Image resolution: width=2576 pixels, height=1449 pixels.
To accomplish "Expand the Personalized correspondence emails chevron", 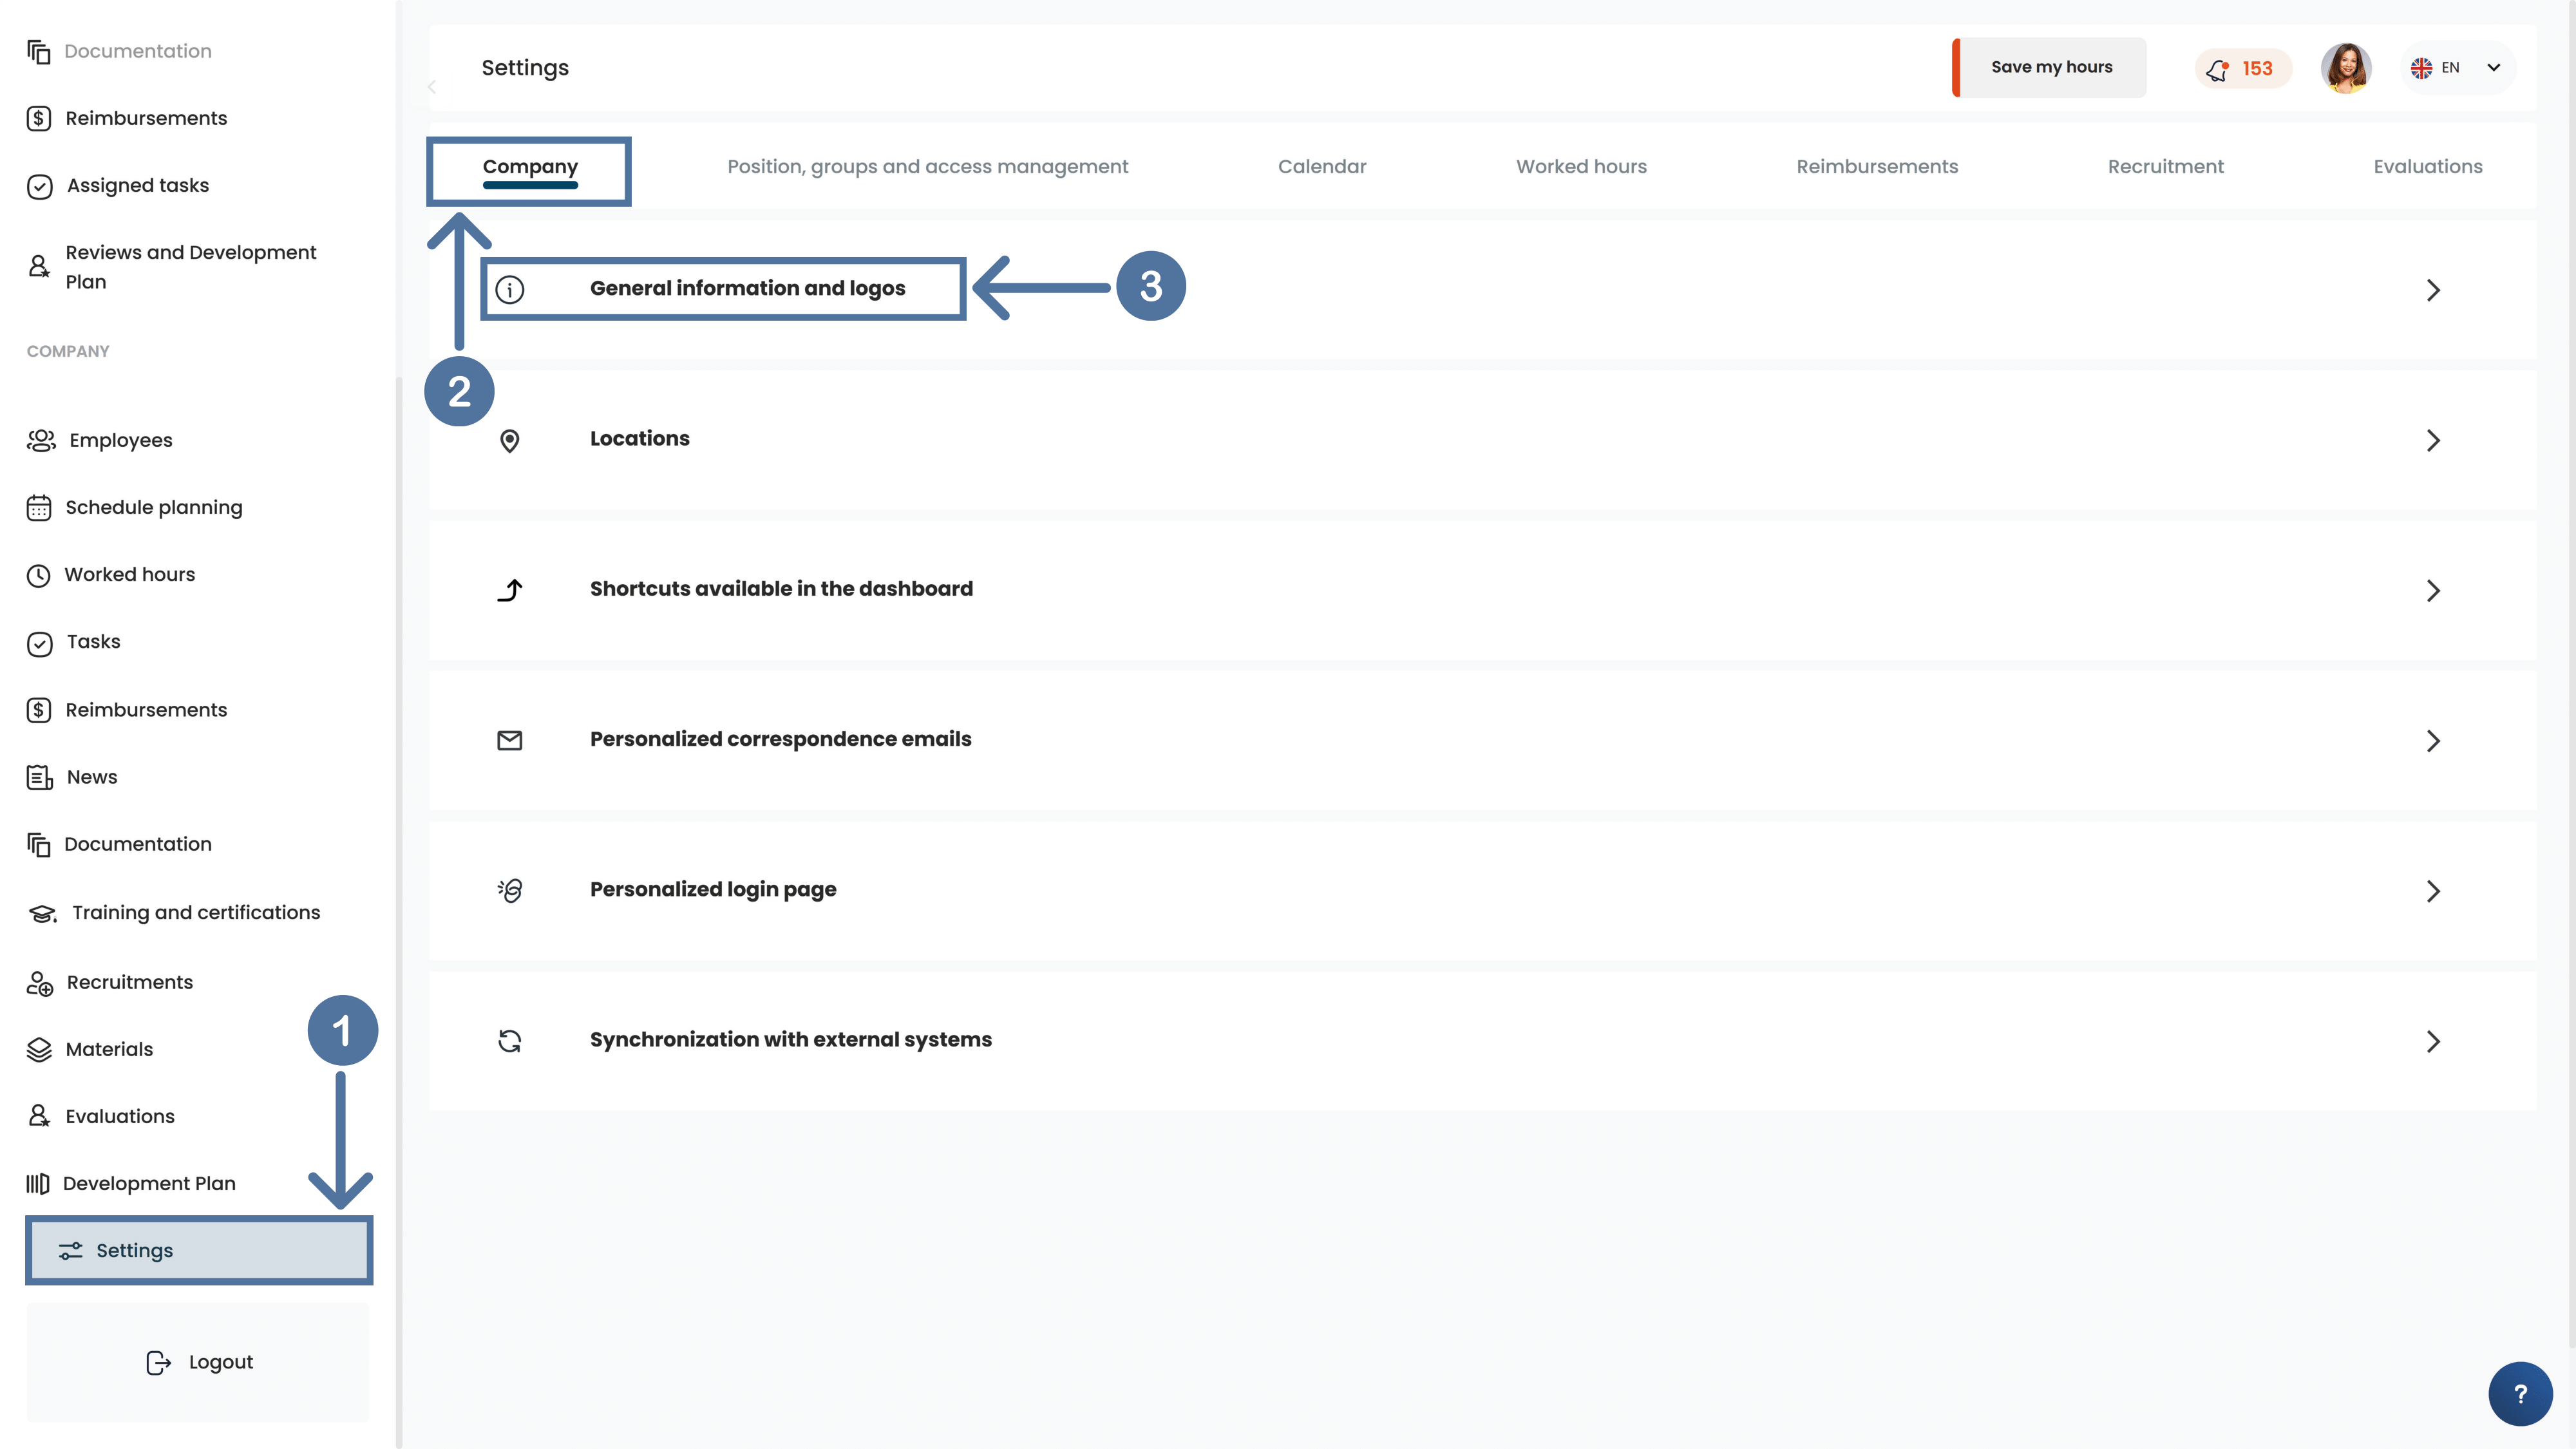I will 2433,741.
